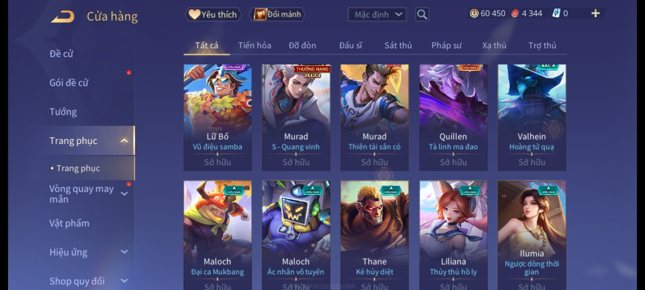Tap the back arrow beside Cửa hàng
Image resolution: width=645 pixels, height=290 pixels.
(62, 17)
